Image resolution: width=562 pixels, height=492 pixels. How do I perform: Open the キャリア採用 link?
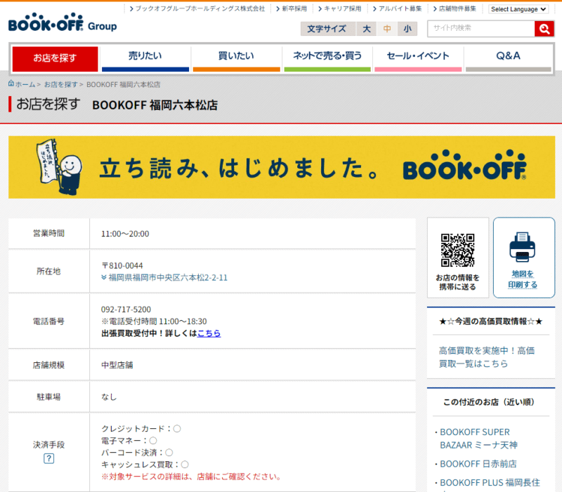click(339, 8)
